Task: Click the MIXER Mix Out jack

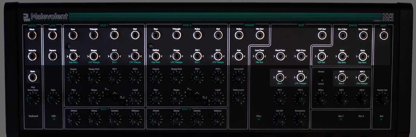Action: click(x=260, y=36)
